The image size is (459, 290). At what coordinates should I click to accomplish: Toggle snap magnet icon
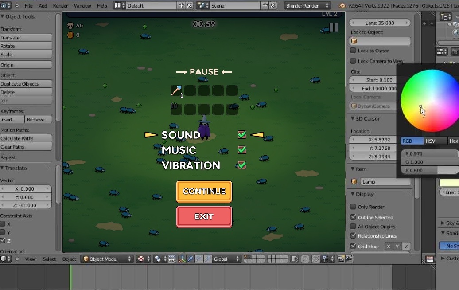(x=315, y=259)
